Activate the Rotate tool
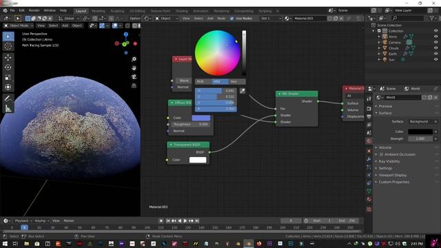This screenshot has width=441, height=248. [8, 68]
